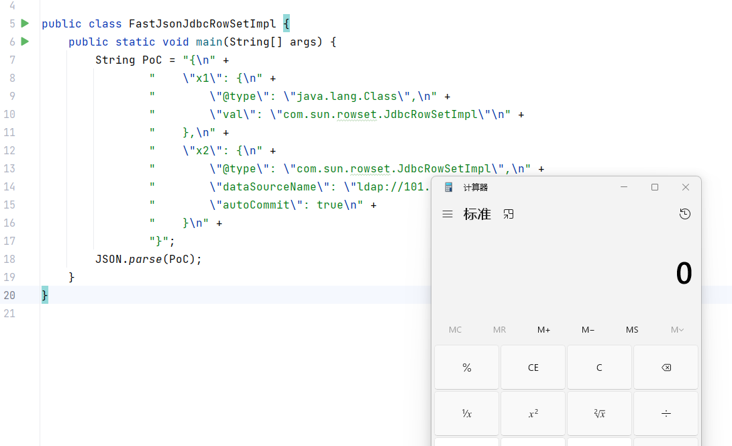Click com.sun.rowset.JdbcRowSetImpl on line 10
732x446 pixels.
(380, 115)
